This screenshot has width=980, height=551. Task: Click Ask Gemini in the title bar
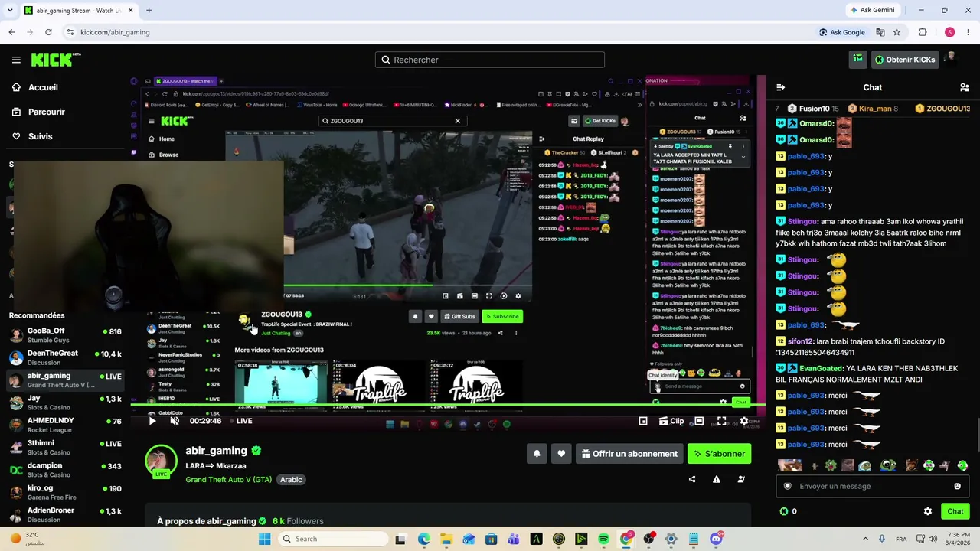click(x=872, y=10)
